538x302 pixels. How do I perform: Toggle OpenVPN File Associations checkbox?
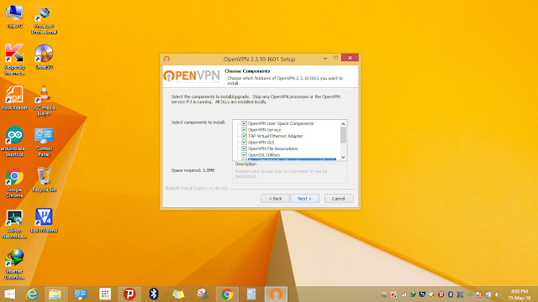245,148
